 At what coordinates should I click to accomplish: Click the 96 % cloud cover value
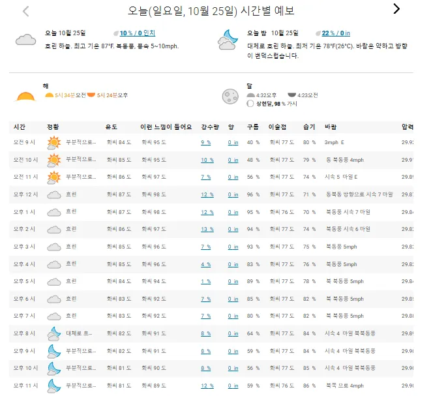click(253, 194)
